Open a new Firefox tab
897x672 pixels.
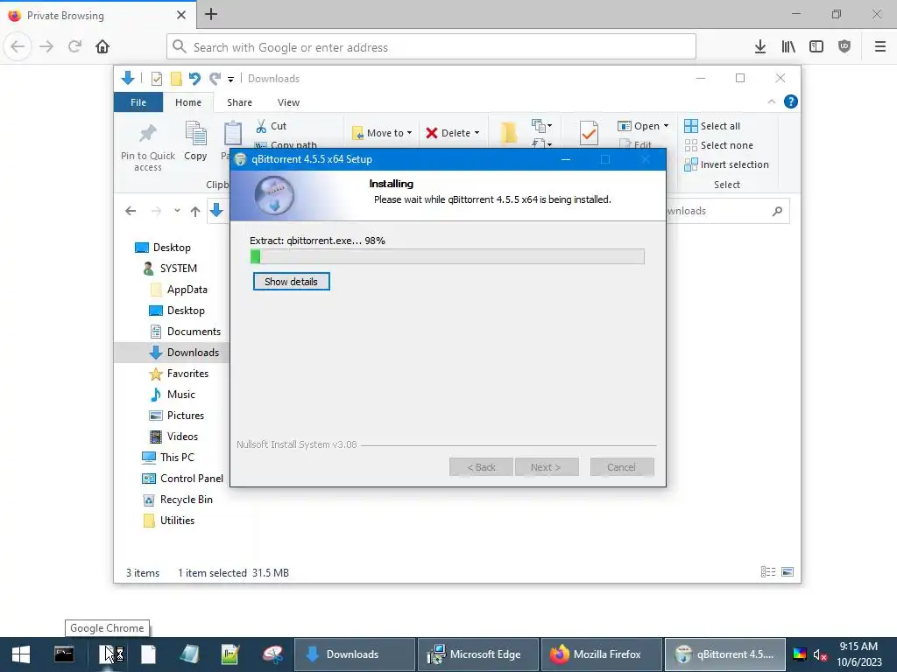211,14
